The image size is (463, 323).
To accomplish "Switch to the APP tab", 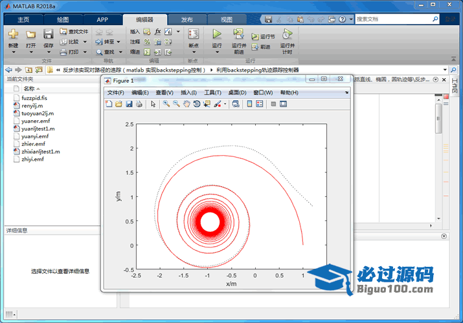I will coord(102,20).
